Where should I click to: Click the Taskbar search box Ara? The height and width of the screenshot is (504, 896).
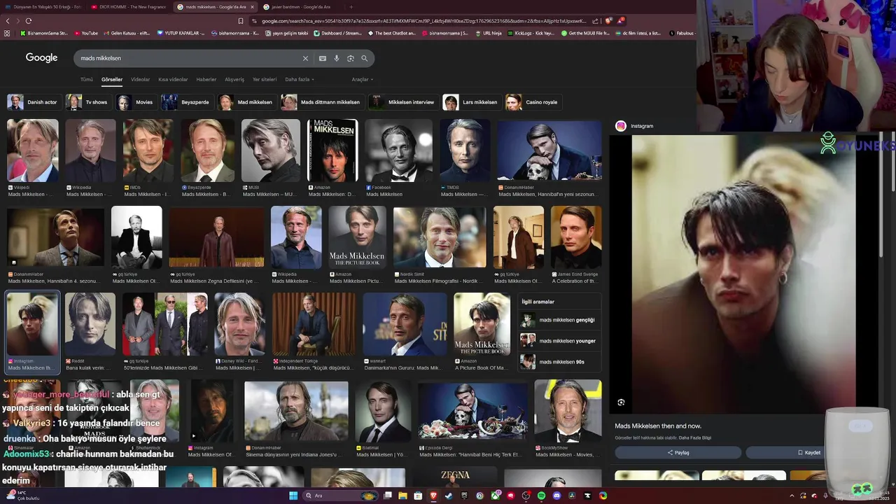pyautogui.click(x=341, y=496)
